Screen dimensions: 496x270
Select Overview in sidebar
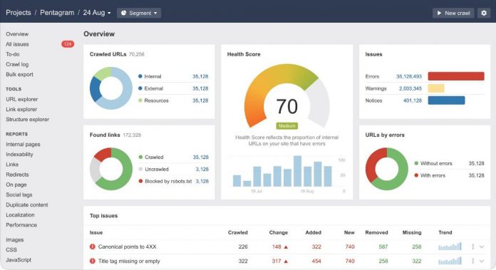(17, 33)
